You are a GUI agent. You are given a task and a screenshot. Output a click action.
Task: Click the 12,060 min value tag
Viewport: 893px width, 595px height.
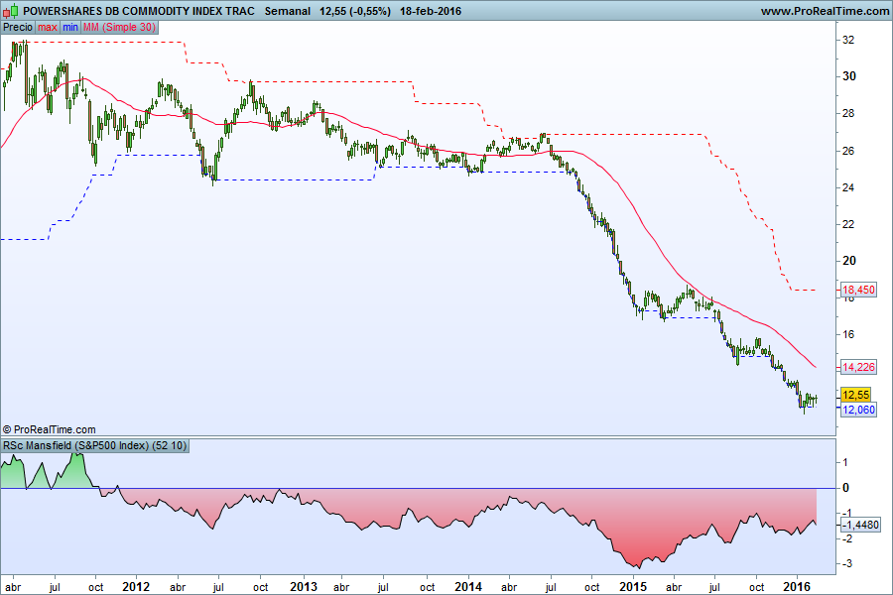point(858,410)
